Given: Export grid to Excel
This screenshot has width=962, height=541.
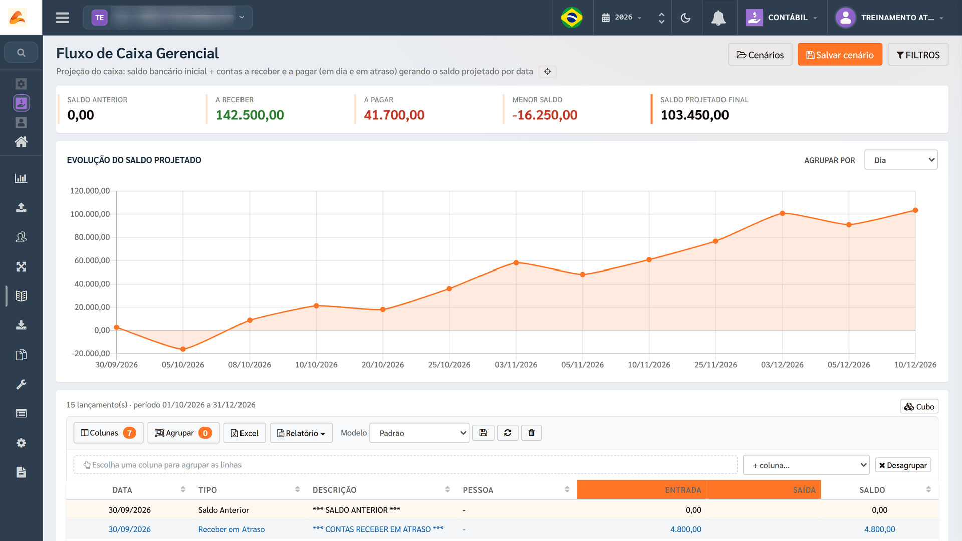Looking at the screenshot, I should 245,433.
